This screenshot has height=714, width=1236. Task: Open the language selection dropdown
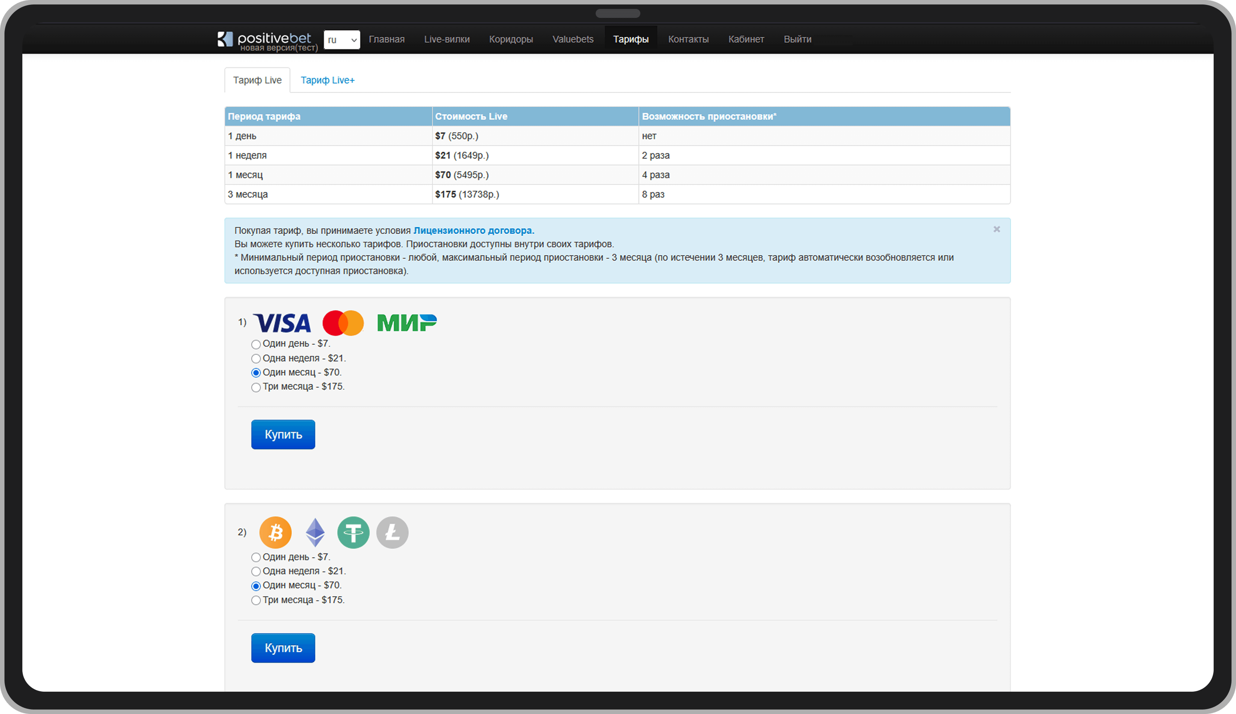[342, 40]
